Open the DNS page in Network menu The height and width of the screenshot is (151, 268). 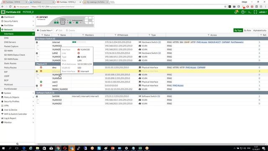(x=6, y=38)
